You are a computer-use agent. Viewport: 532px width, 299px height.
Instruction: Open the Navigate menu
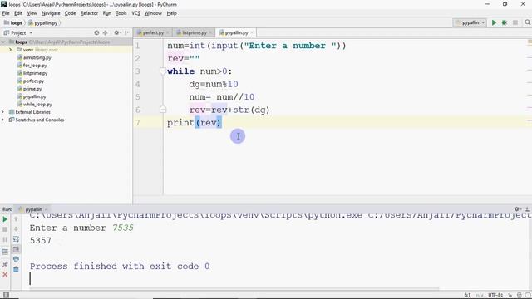(x=51, y=13)
